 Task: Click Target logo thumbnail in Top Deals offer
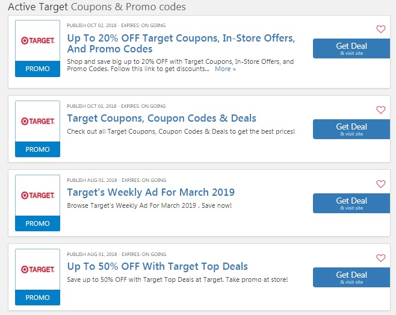coord(38,269)
